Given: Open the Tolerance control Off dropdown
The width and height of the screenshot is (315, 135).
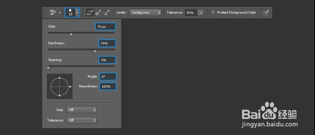Looking at the screenshot, I should (x=82, y=120).
